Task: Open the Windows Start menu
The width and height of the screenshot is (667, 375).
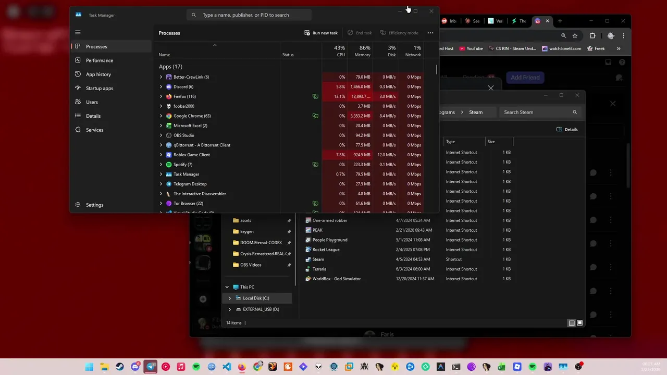Action: [89, 367]
